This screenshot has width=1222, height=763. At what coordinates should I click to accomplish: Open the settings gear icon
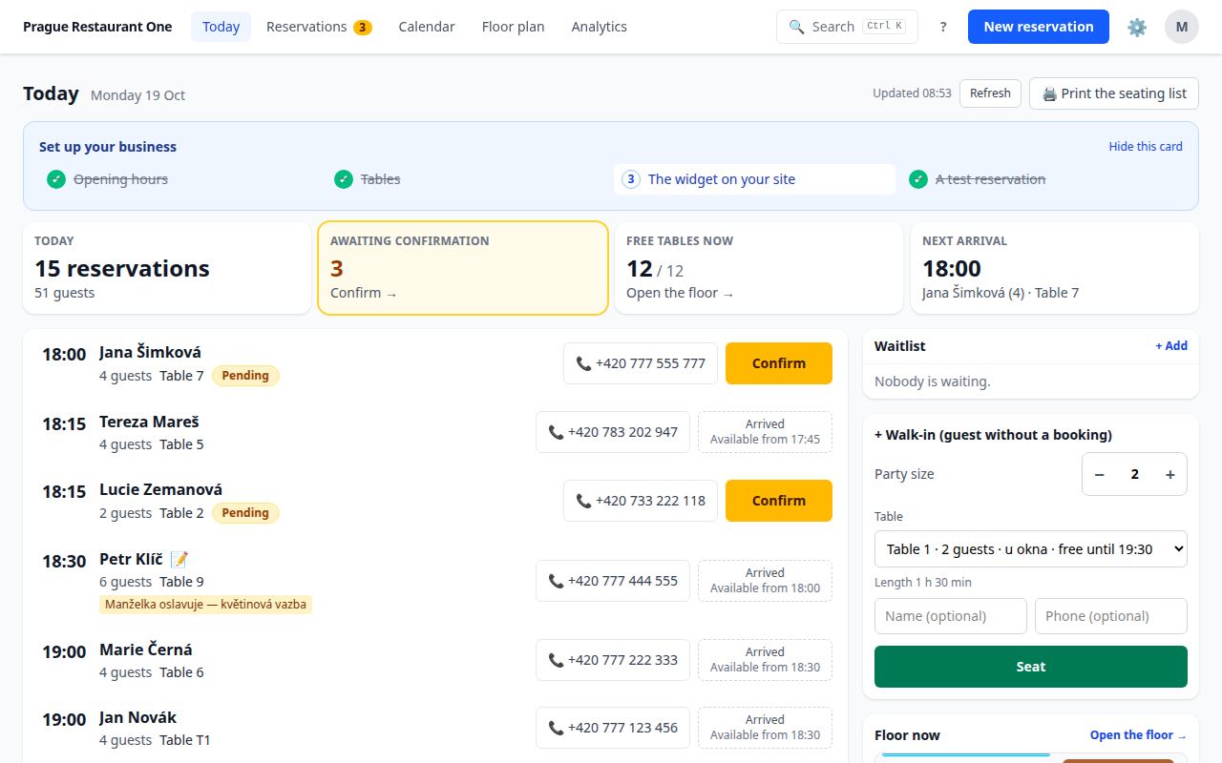point(1137,27)
